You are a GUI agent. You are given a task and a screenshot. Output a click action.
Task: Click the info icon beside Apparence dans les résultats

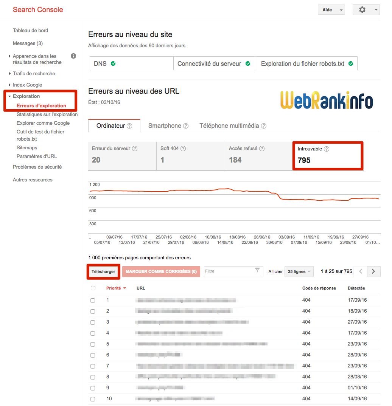(73, 56)
